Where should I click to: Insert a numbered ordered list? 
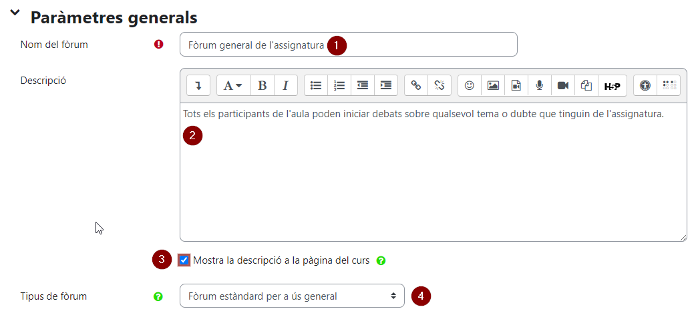pos(339,85)
